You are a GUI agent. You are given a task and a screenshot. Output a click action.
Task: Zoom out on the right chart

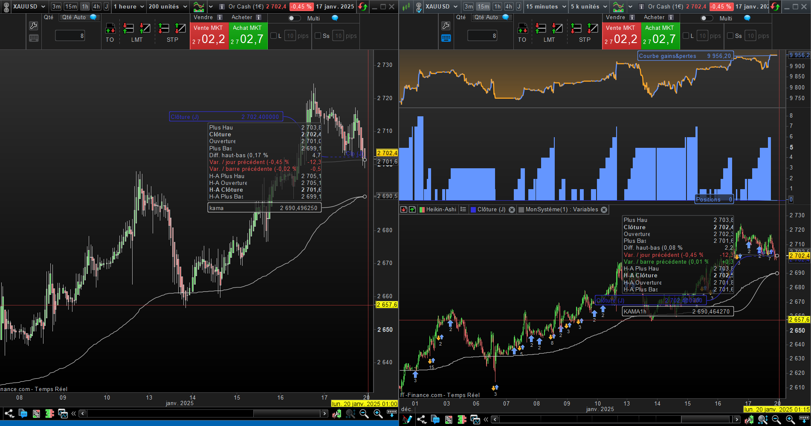coord(776,420)
